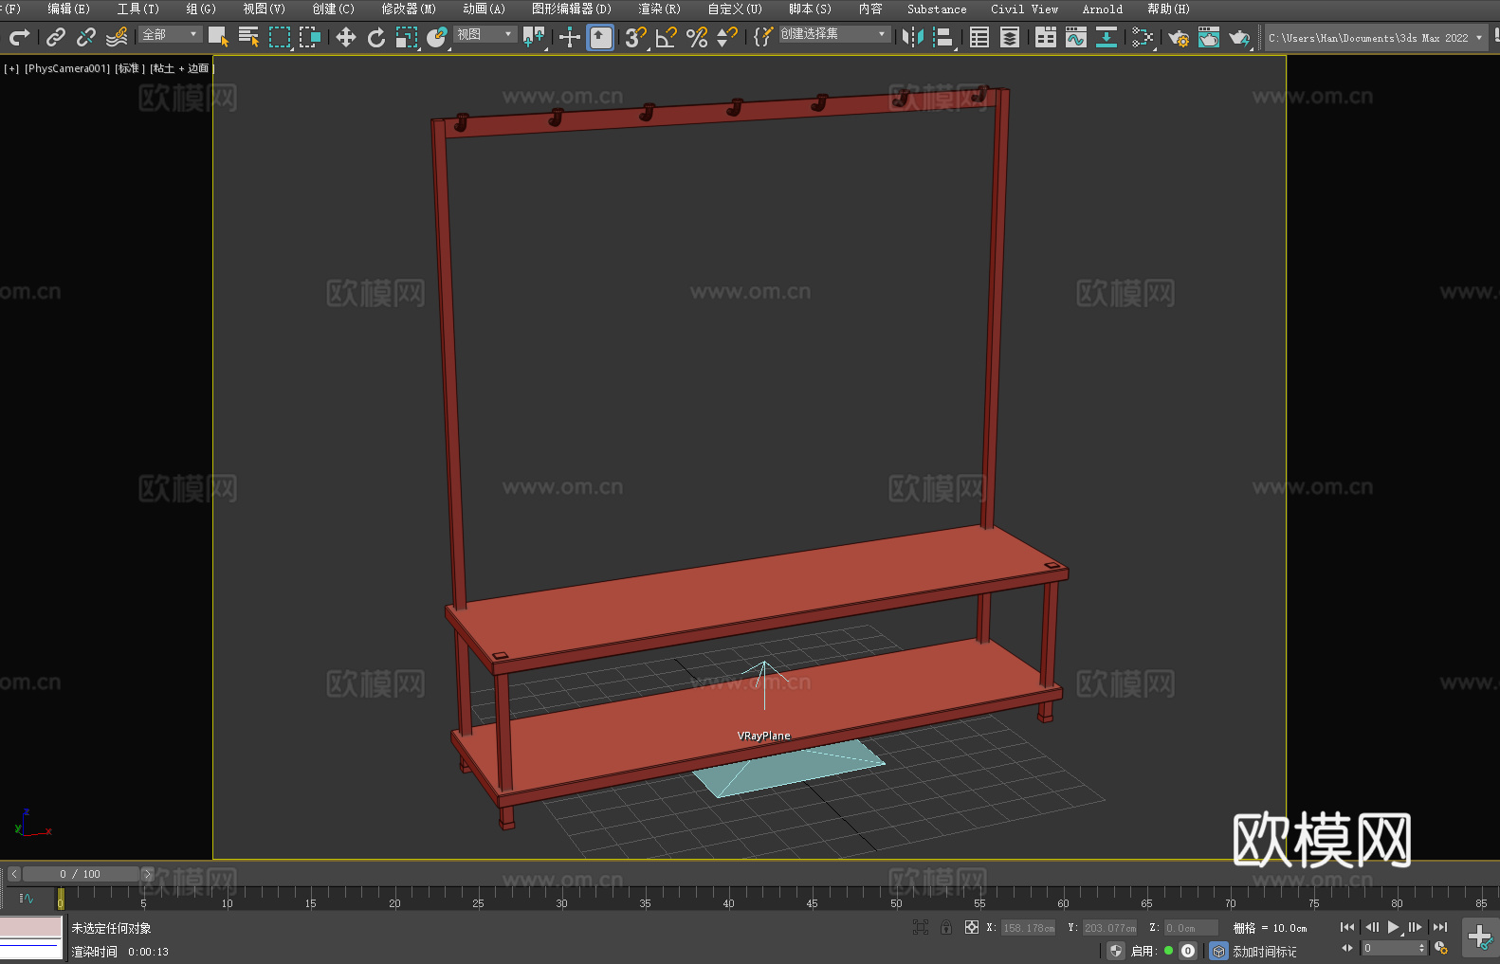Open the 修改器(M) menu
Viewport: 1500px width, 964px height.
pos(409,9)
